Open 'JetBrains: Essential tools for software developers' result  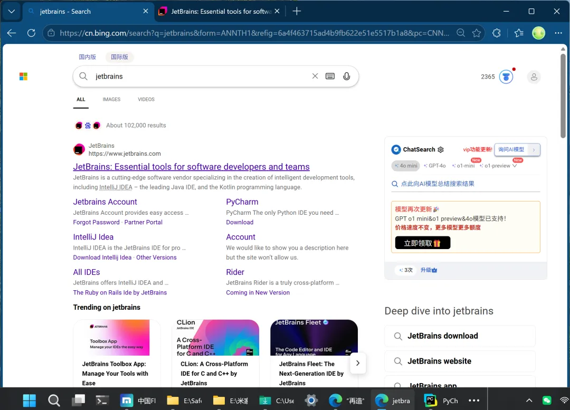tap(191, 166)
